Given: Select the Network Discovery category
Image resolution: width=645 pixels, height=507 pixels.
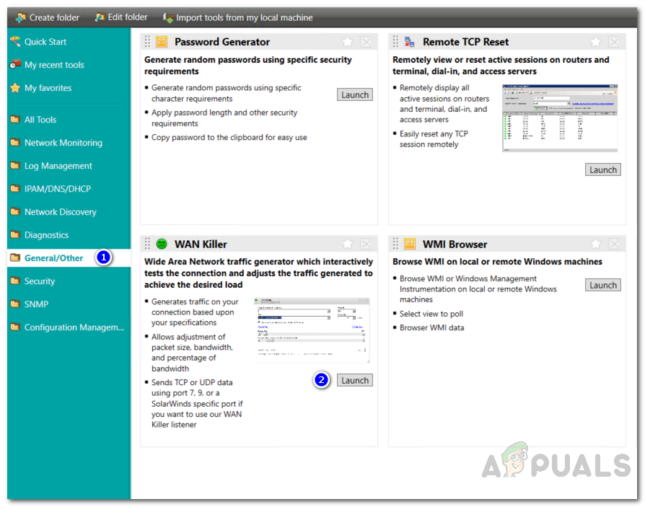Looking at the screenshot, I should click(x=60, y=211).
